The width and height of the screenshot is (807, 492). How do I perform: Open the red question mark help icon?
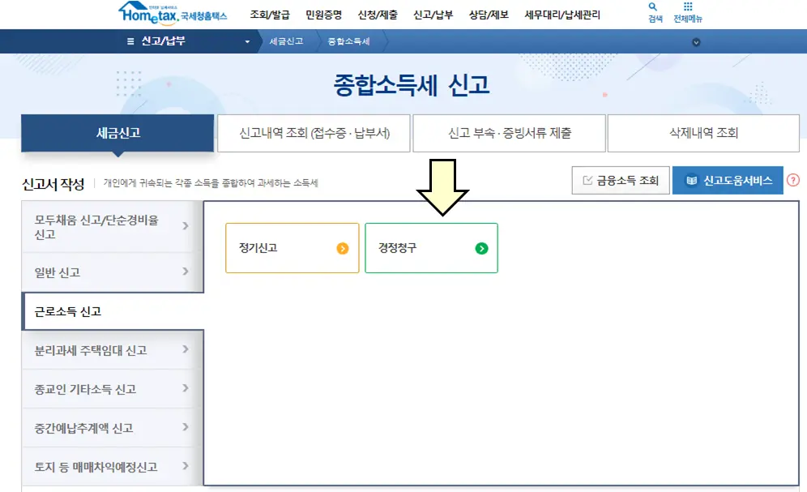(x=792, y=180)
